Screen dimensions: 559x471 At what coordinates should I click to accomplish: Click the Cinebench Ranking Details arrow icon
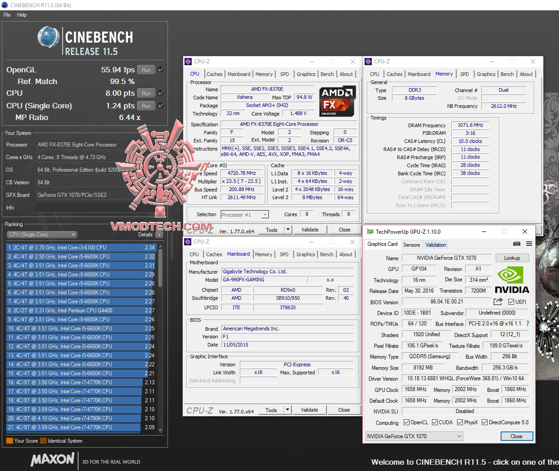tap(159, 235)
